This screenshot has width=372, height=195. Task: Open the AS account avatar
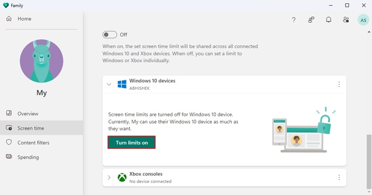363,20
